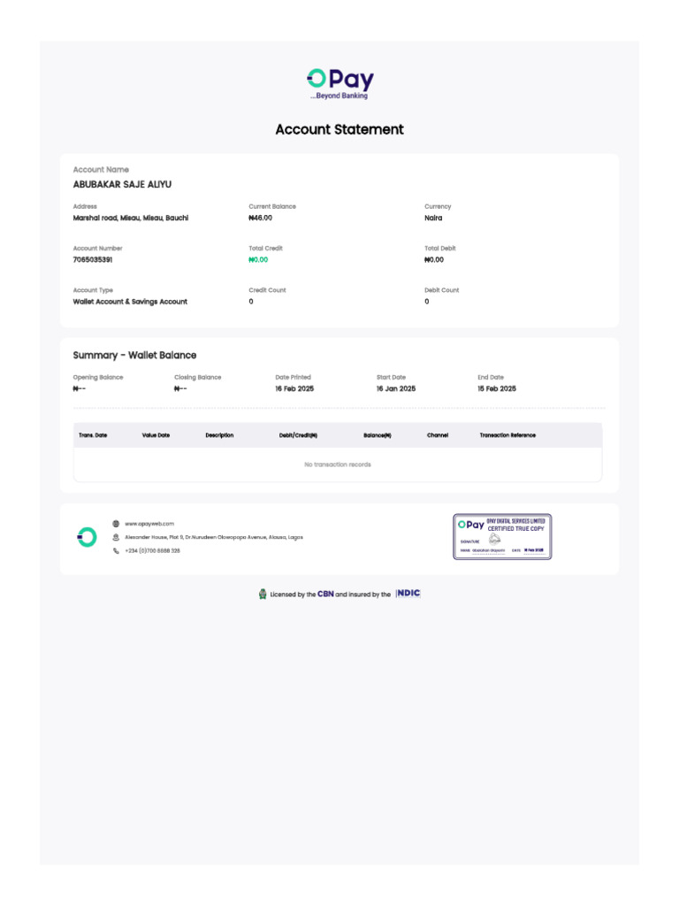Click the OPay logo at the top
This screenshot has width=679, height=906.
coord(339,83)
